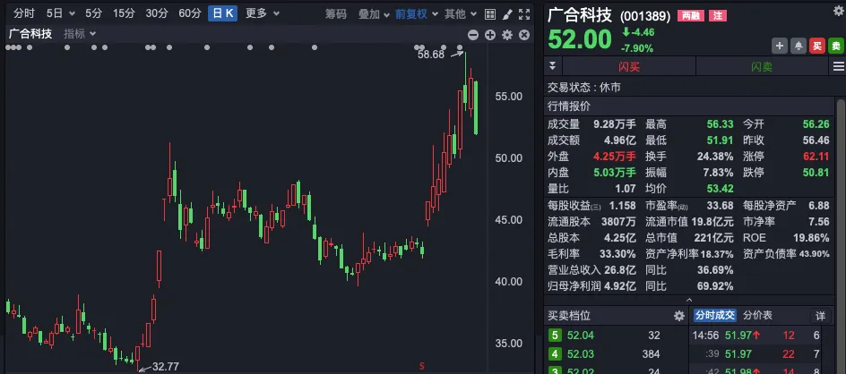Click the red 闪买 quick buy button
Screen dimensions: 846x374
[x=628, y=66]
